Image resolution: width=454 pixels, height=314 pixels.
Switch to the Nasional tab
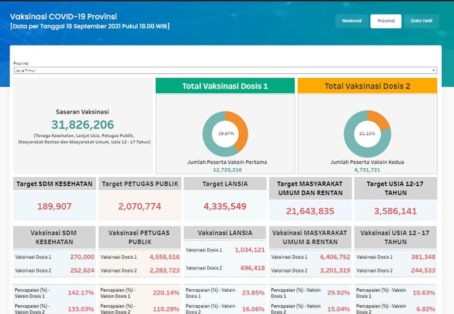click(352, 21)
